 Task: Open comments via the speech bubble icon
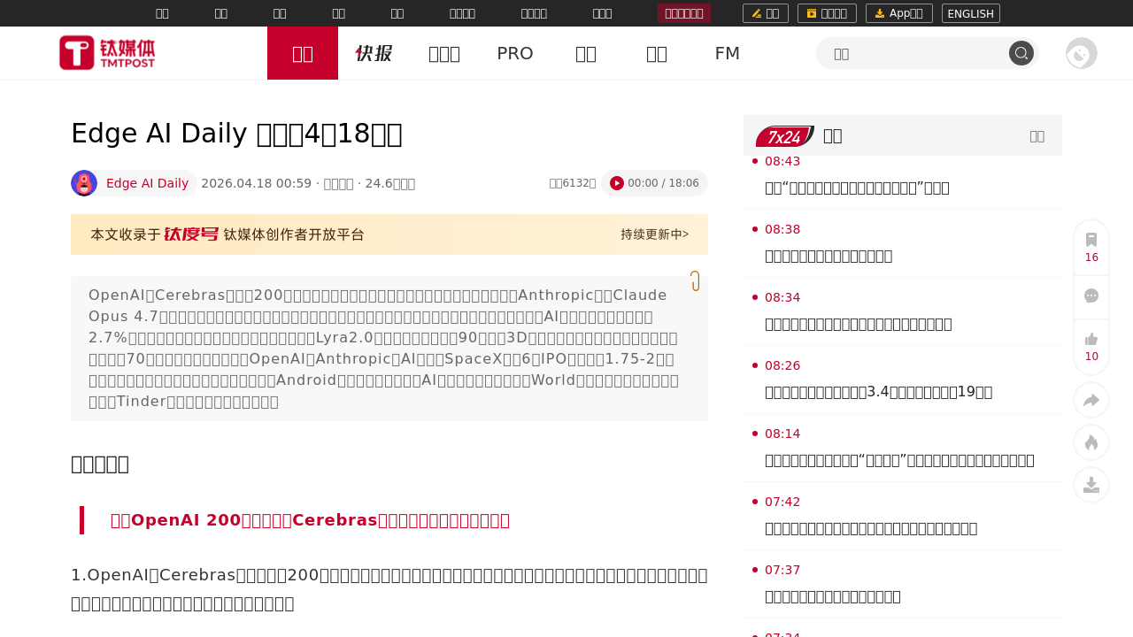(1091, 296)
